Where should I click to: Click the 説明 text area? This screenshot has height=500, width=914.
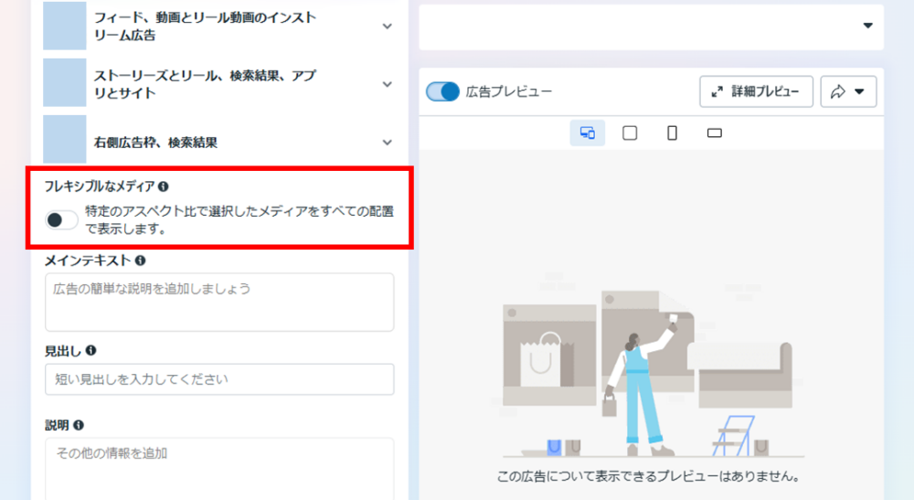coord(219,469)
